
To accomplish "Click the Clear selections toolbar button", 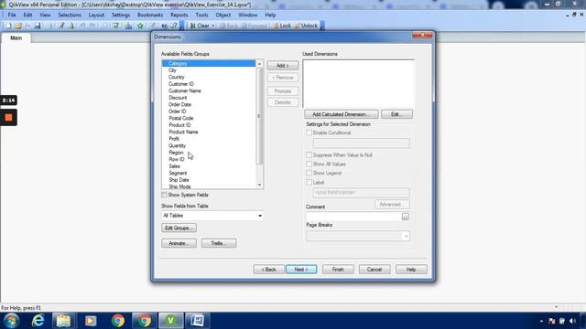I will pos(200,26).
